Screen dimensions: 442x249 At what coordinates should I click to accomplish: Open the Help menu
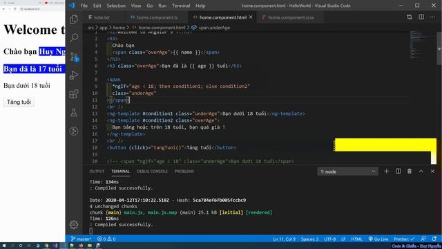200,6
